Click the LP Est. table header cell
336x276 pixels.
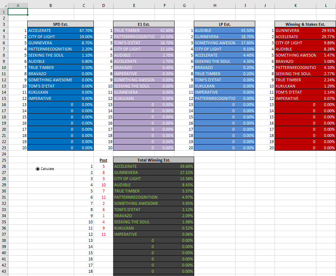(224, 24)
